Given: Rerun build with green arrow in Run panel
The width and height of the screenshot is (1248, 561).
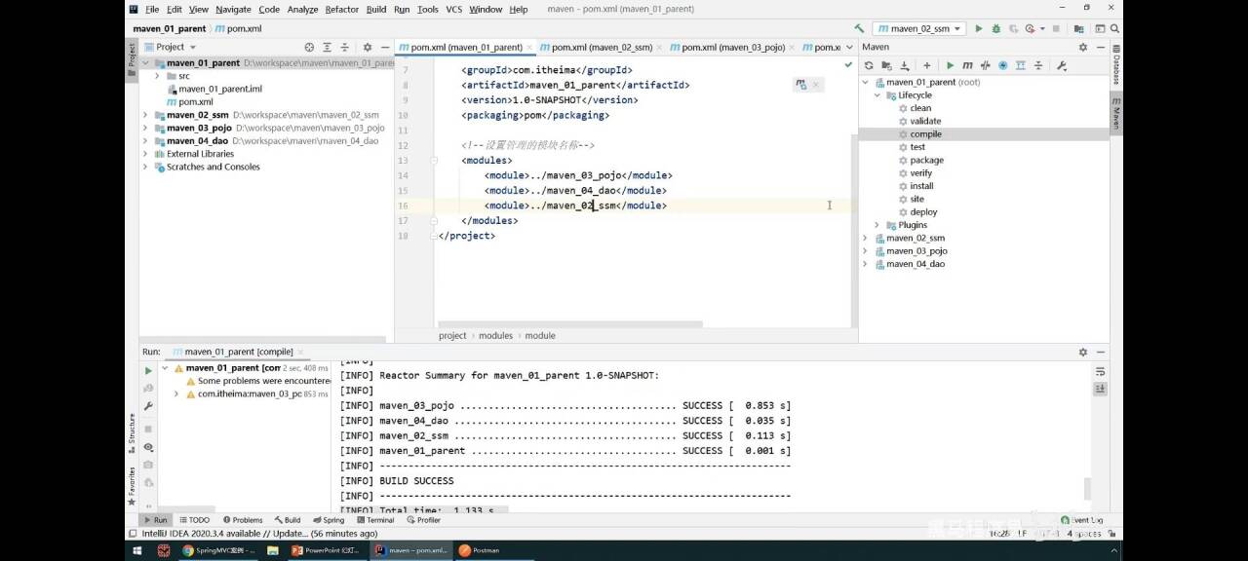Looking at the screenshot, I should [148, 370].
